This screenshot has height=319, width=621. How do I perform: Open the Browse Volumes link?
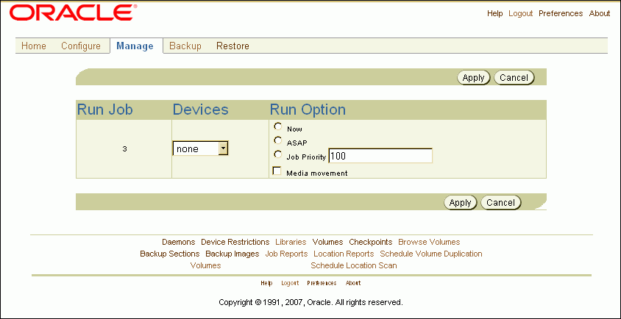pyautogui.click(x=429, y=242)
